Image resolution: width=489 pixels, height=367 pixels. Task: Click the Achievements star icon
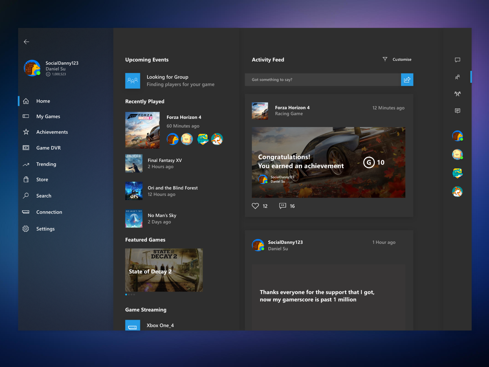[26, 132]
